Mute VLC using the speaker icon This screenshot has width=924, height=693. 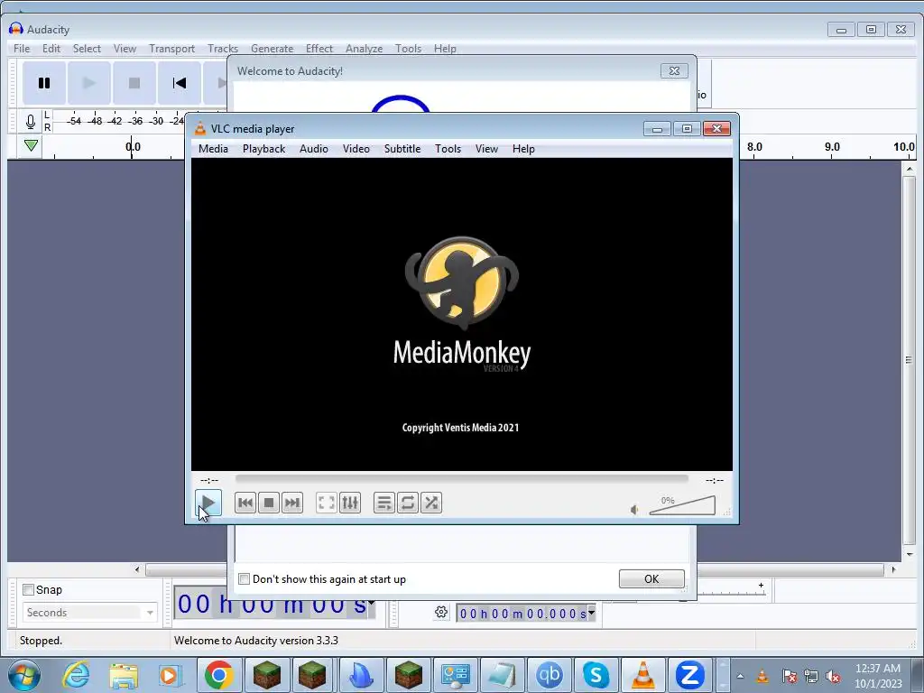click(x=634, y=510)
